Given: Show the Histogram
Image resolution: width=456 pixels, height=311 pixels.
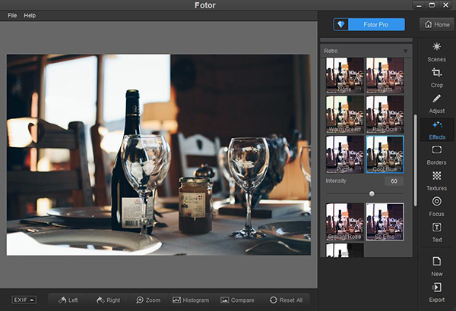Looking at the screenshot, I should coord(191,300).
